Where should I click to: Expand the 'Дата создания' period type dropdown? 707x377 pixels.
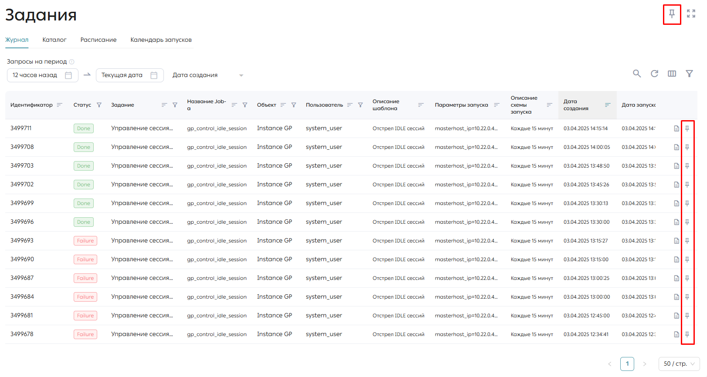[x=207, y=75]
